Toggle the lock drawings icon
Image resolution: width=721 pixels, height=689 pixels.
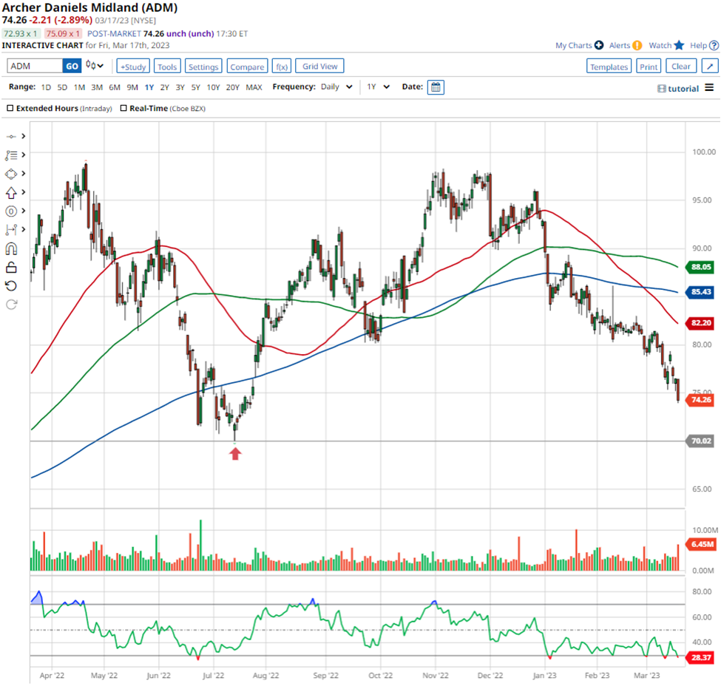[11, 267]
